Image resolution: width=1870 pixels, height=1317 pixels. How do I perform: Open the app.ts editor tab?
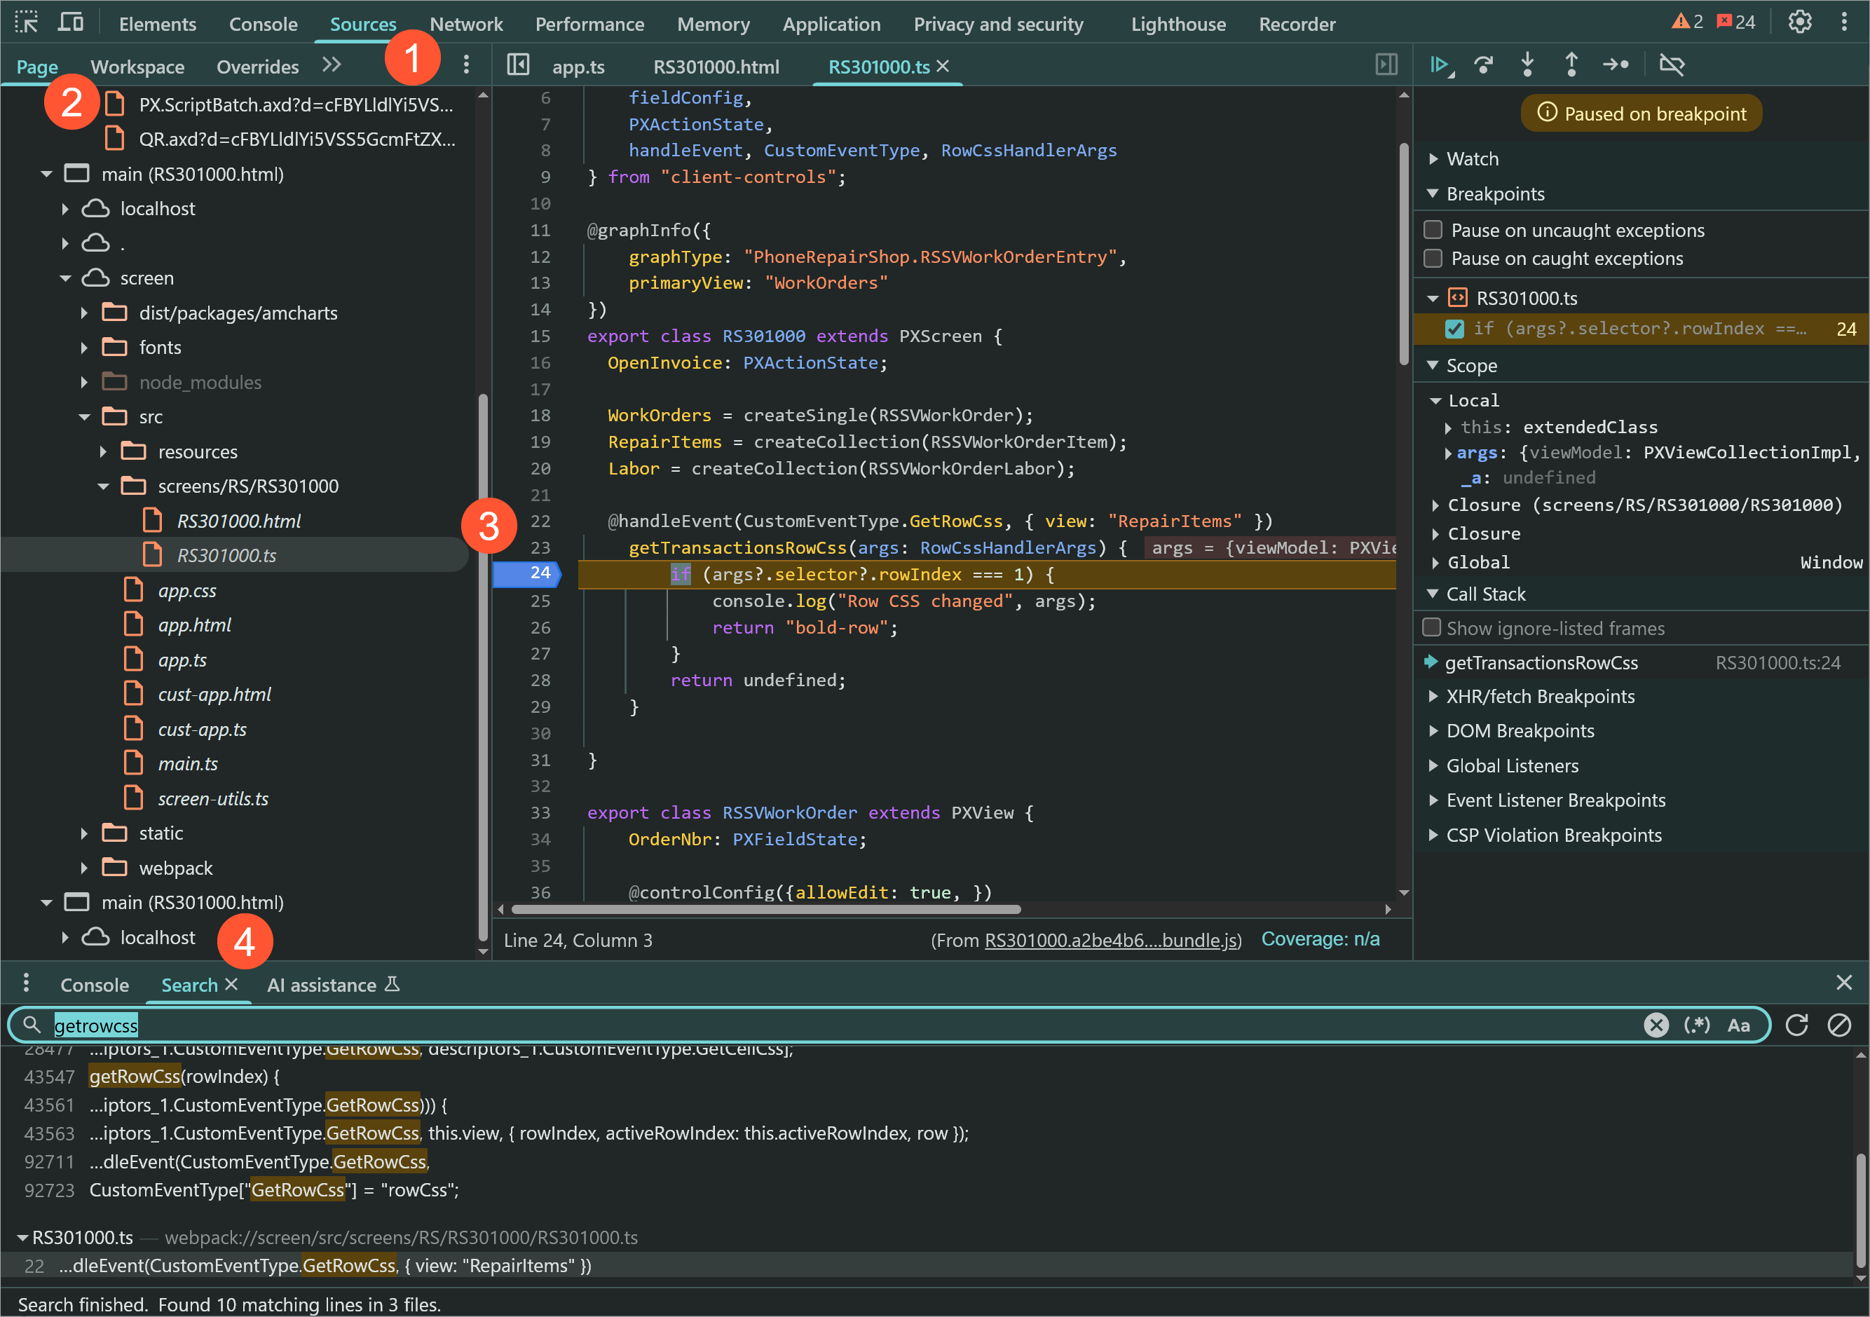tap(578, 67)
